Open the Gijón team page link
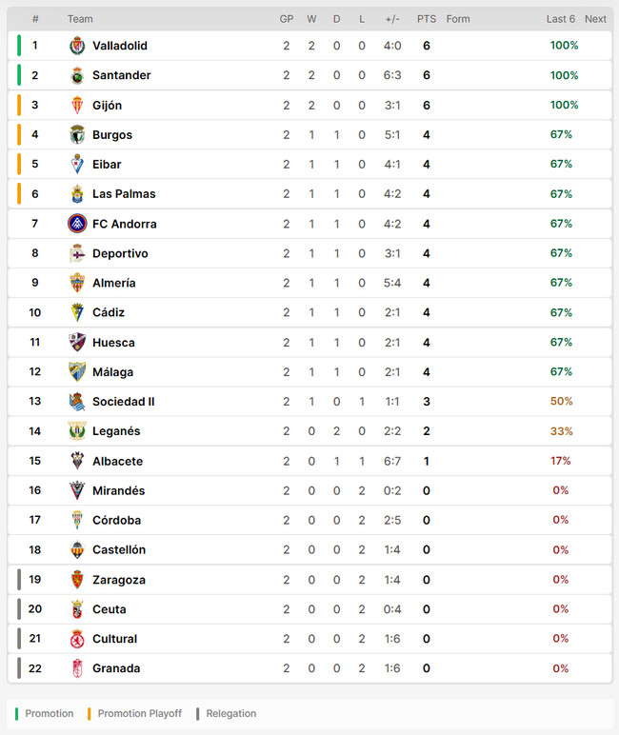 point(107,106)
